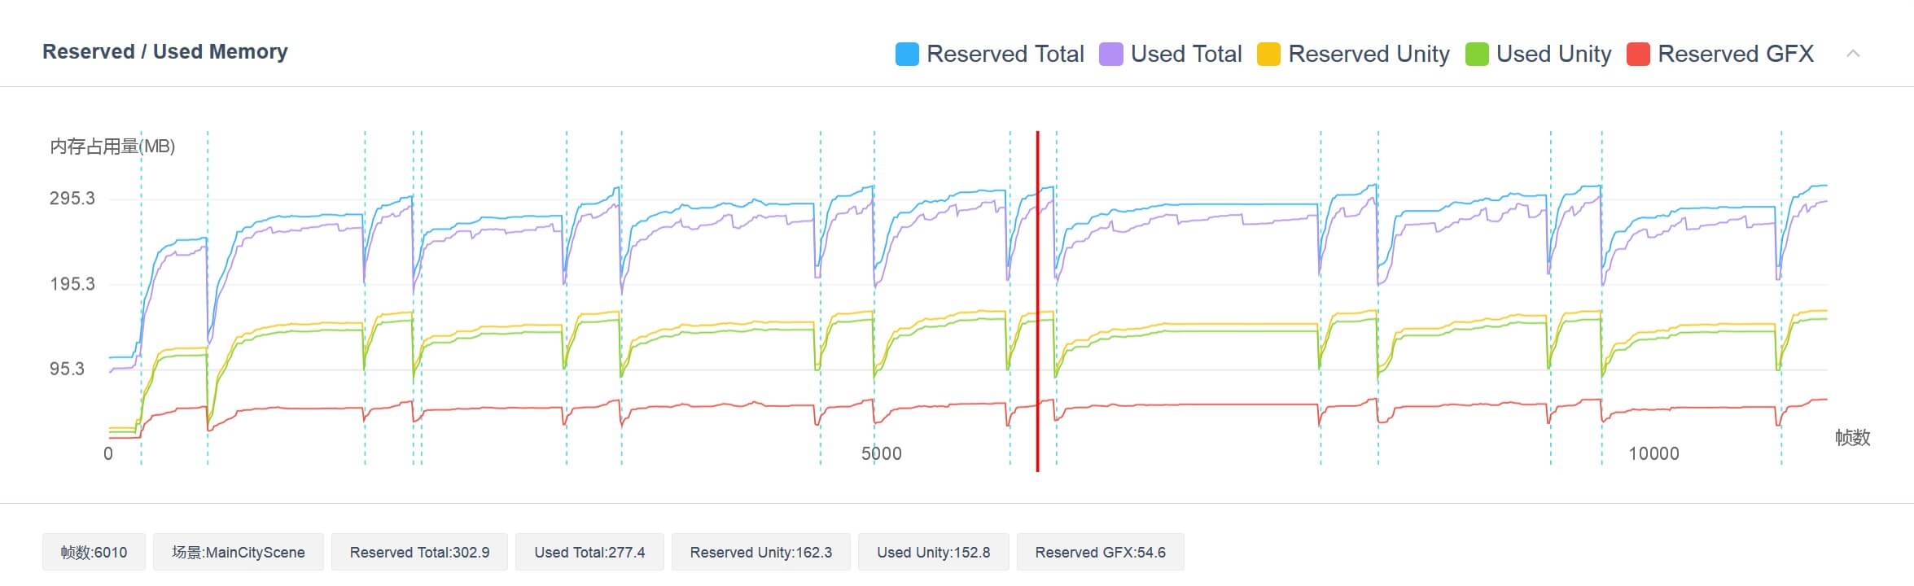Viewport: 1914px width, 586px height.
Task: Select the Reserved GFX:54.6 value chip
Action: click(x=1100, y=553)
